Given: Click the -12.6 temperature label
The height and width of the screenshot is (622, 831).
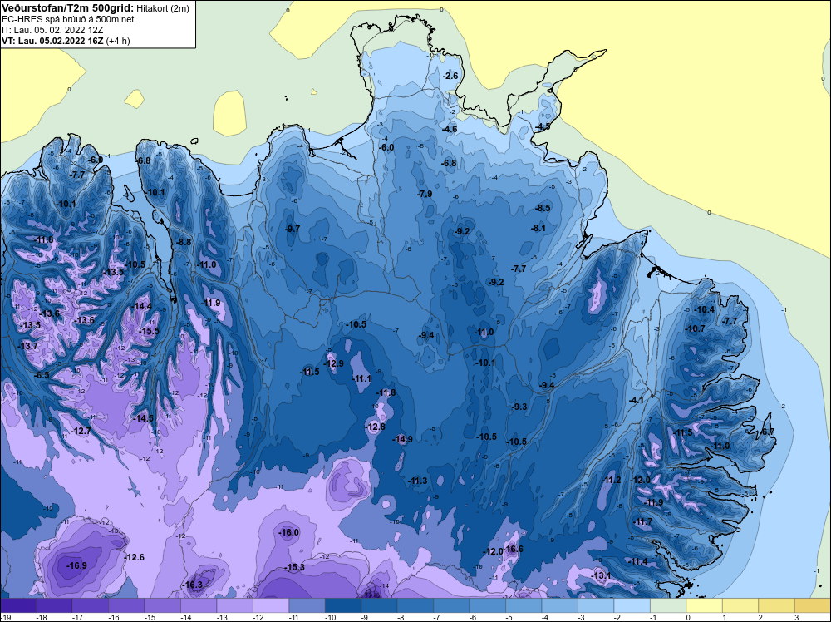Looking at the screenshot, I should click(x=134, y=557).
